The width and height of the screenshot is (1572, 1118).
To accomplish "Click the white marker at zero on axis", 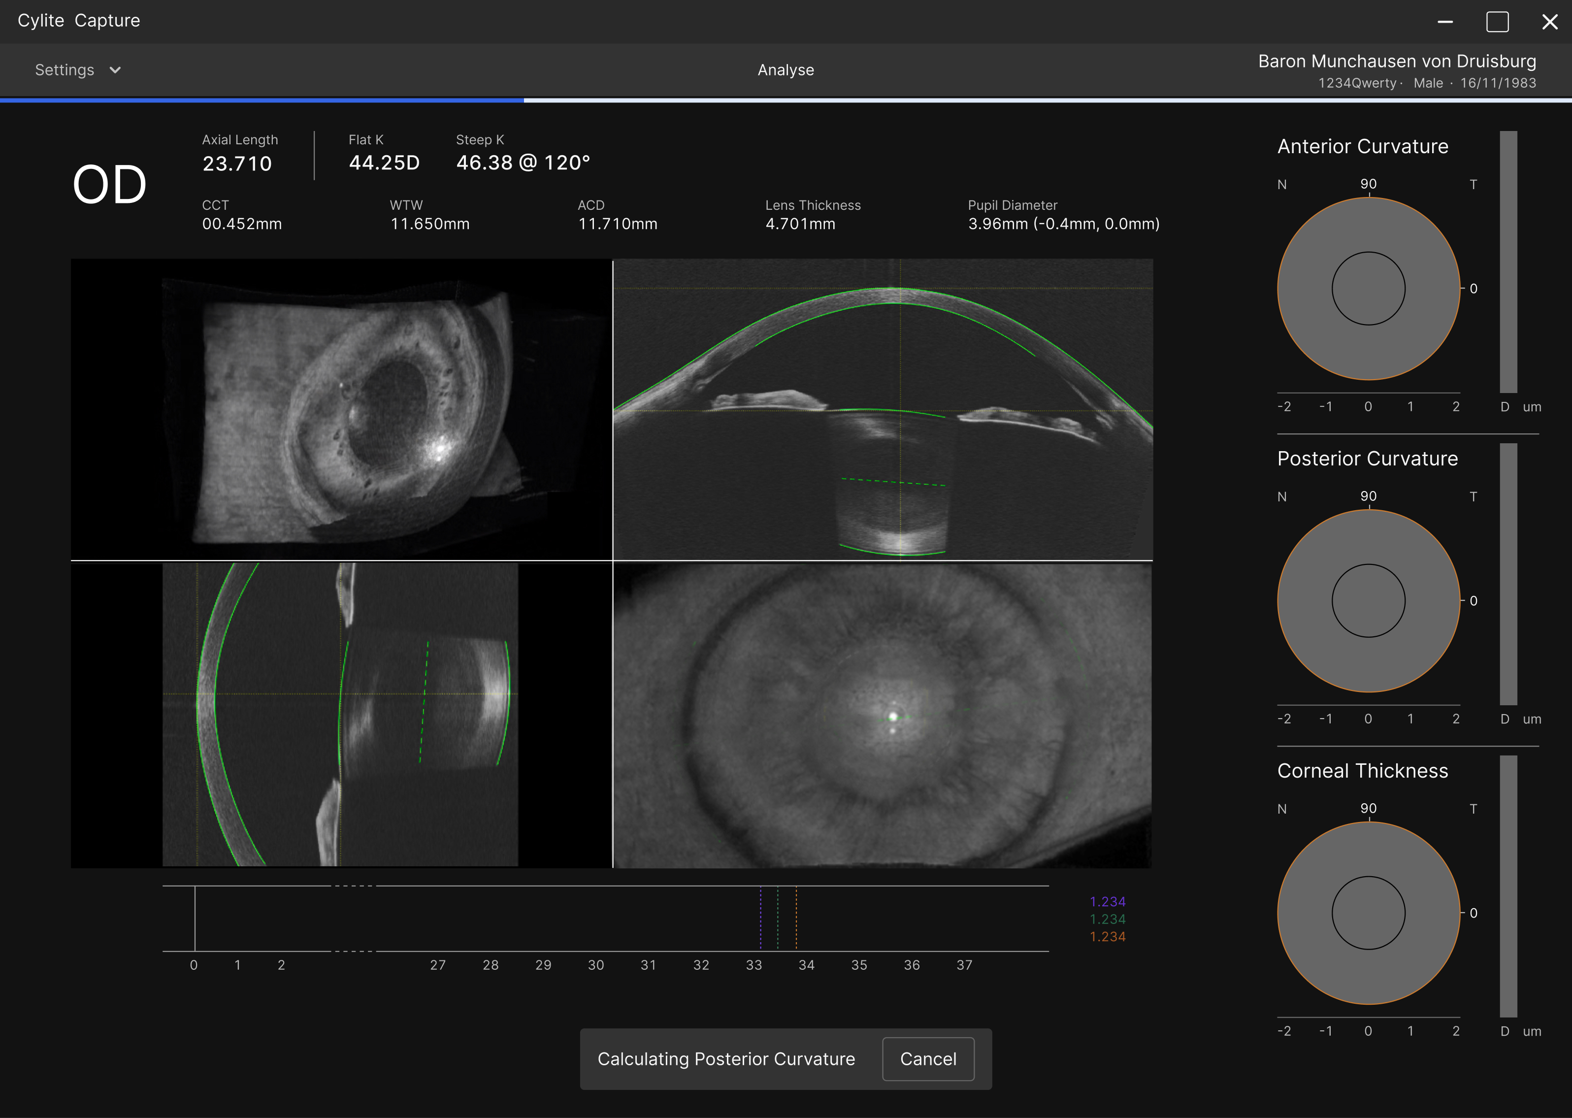I will point(195,918).
